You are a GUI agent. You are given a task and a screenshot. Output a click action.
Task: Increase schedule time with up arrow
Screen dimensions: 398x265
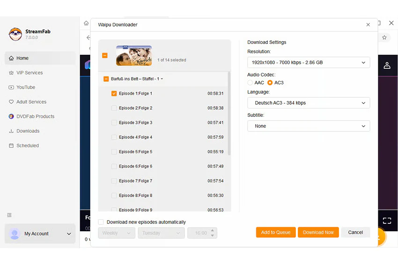(213, 230)
